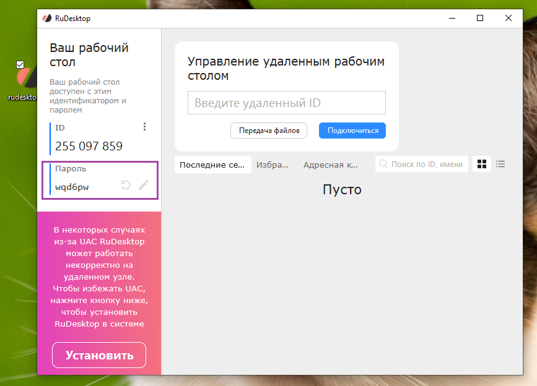
Task: Click the Пусто placeholder text
Action: (342, 189)
